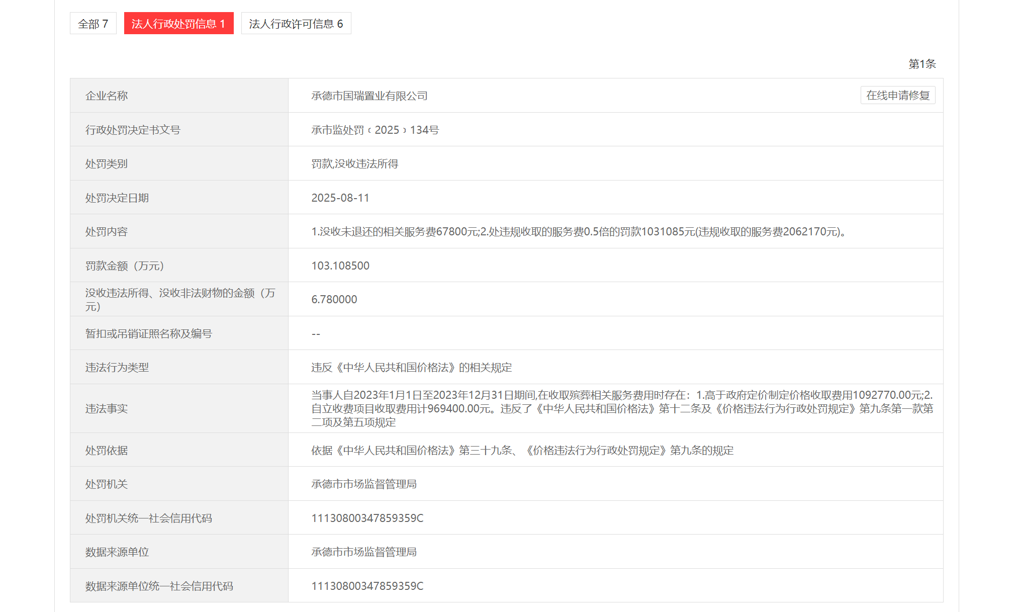Screen dimensions: 1018x612
Task: Click violation type 违反《中华人民共和国价格法》的相关规定
Action: coord(412,368)
